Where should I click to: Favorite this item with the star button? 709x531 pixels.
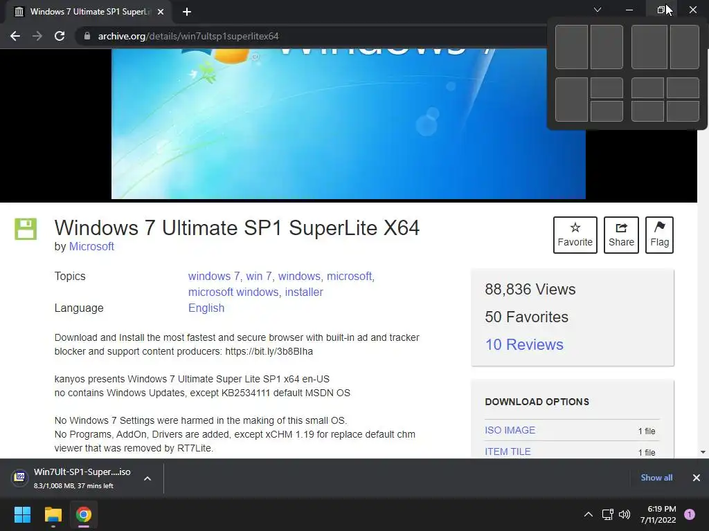tap(575, 235)
